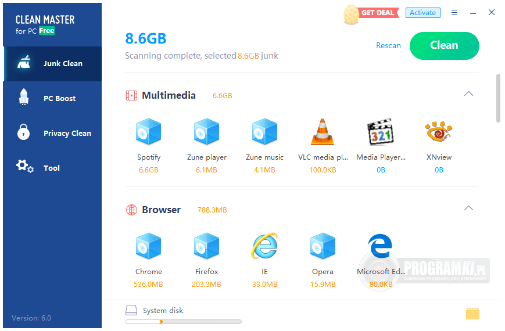Switch to PC Boost tab
The width and height of the screenshot is (505, 331).
tap(52, 99)
